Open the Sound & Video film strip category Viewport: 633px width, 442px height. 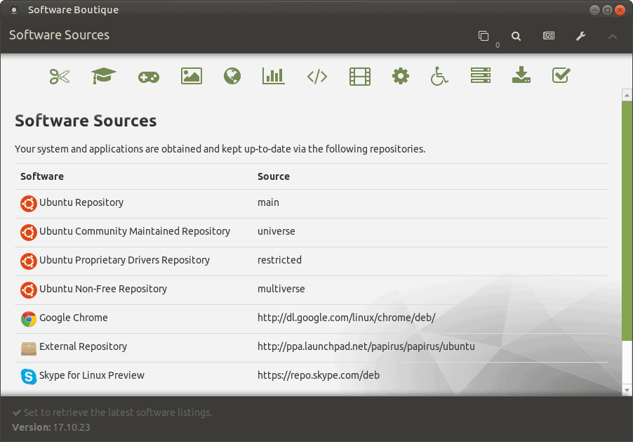[360, 77]
